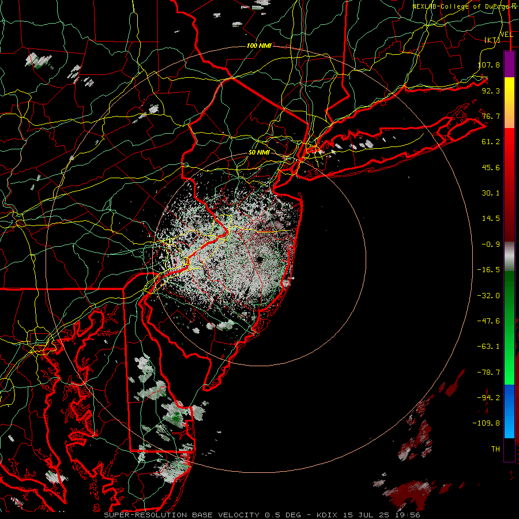Image resolution: width=519 pixels, height=519 pixels.
Task: Click the TH threshold label
Action: [495, 449]
